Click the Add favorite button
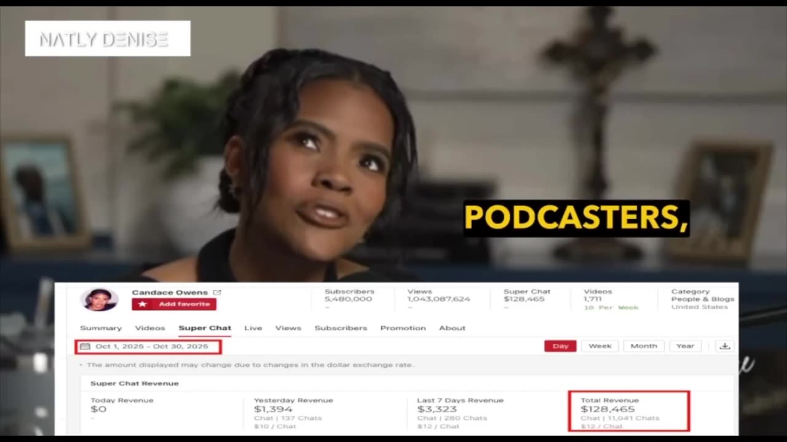This screenshot has height=442, width=787. 174,304
